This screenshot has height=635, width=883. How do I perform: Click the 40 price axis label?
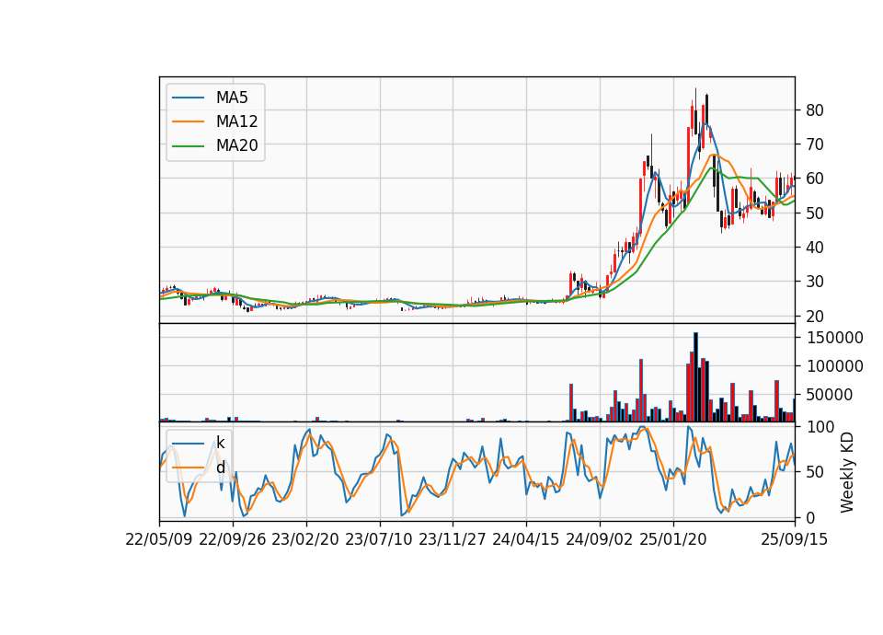[814, 248]
